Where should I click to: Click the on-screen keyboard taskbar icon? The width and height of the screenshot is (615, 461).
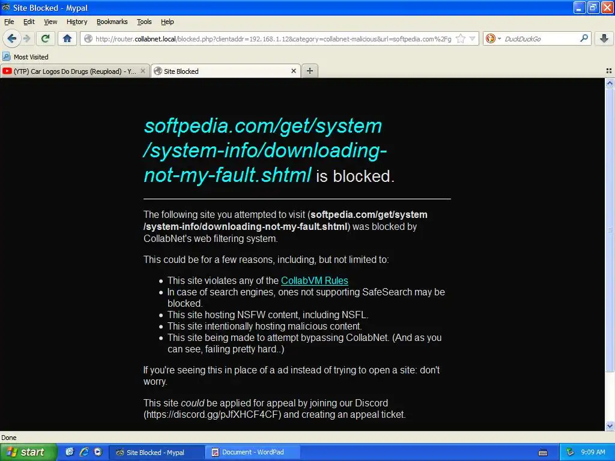543,453
